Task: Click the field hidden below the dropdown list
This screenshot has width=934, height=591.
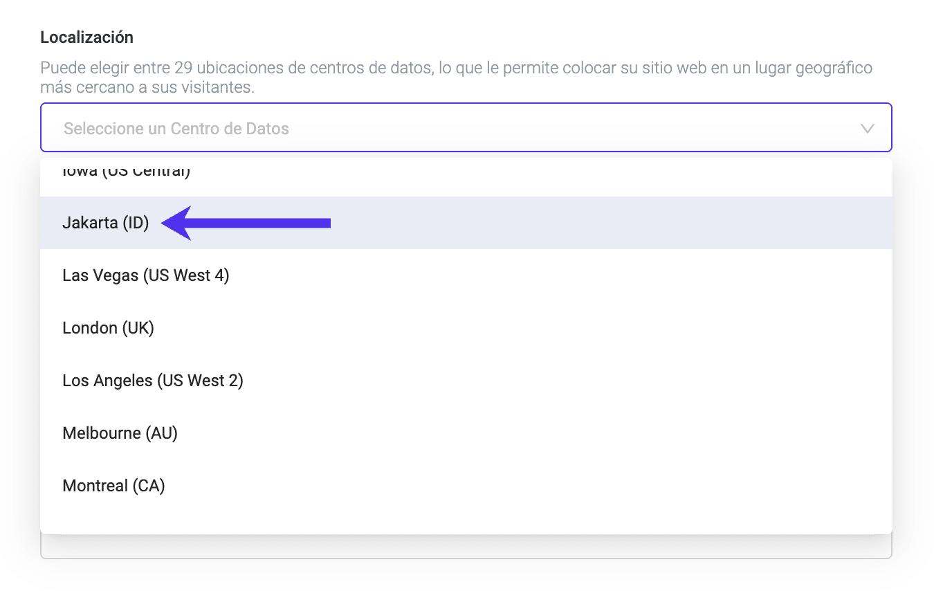Action: [x=466, y=548]
